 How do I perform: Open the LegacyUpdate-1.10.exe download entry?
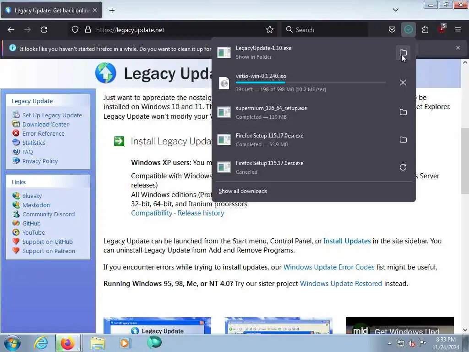[304, 53]
